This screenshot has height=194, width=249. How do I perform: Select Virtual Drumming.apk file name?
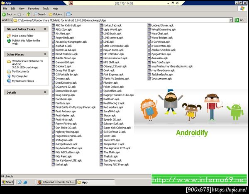[x=164, y=29]
